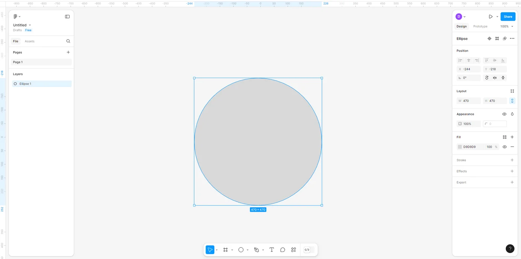The image size is (521, 259).
Task: Click the Create component icon
Action: click(489, 39)
